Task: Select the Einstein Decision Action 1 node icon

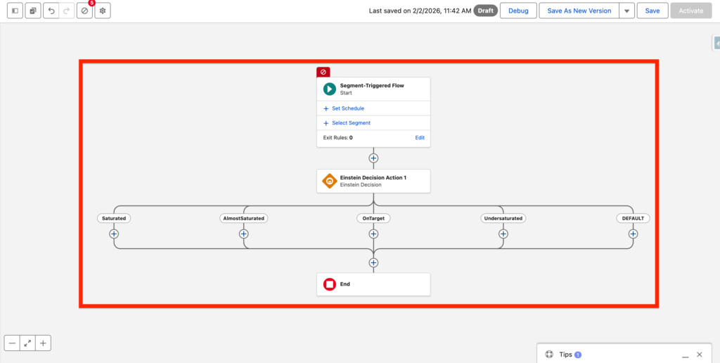Action: (329, 181)
